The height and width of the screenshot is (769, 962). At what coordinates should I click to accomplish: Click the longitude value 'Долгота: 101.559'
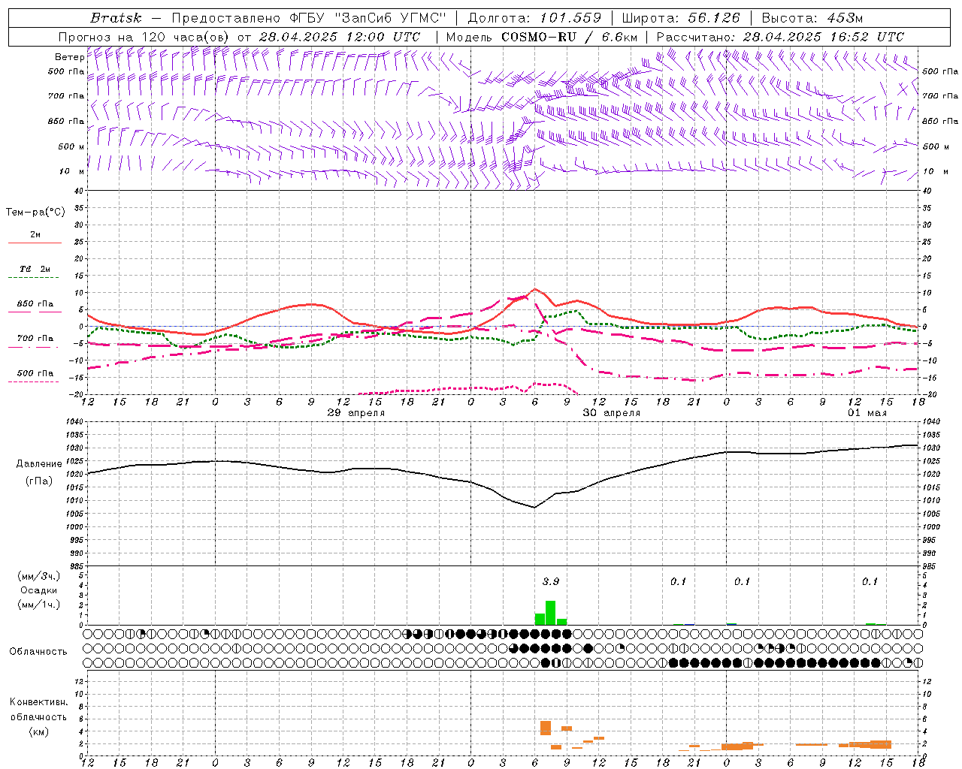click(x=534, y=18)
